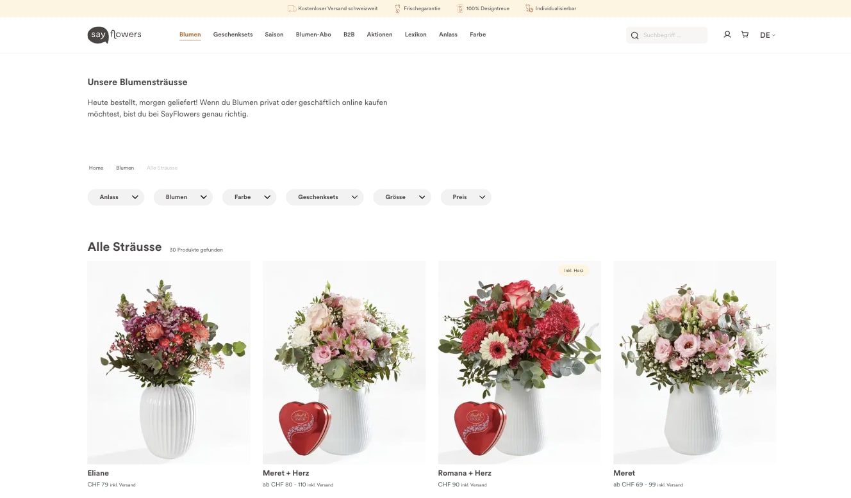Image resolution: width=851 pixels, height=498 pixels.
Task: Open the Geschenksets navigation menu
Action: [x=233, y=35]
